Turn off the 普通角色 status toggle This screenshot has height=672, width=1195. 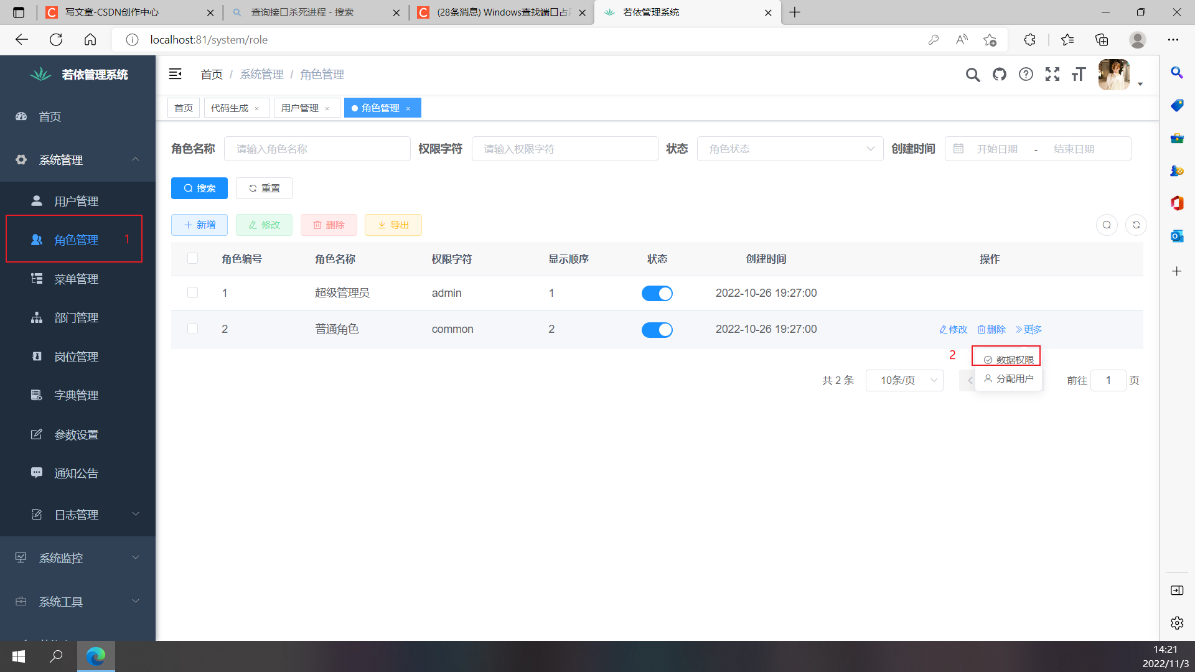(657, 330)
